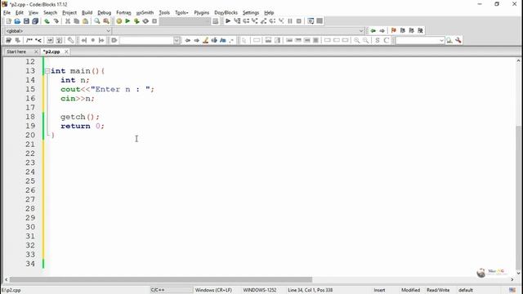523x294 pixels.
Task: Open the Edit menu
Action: click(20, 13)
